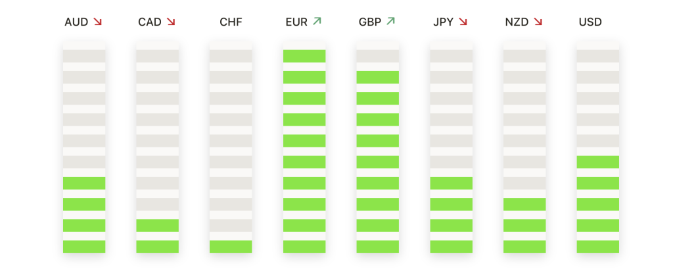Click the red down arrow beside CAD
The image size is (673, 269).
pos(171,22)
